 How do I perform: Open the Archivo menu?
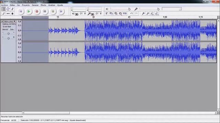tap(4, 5)
